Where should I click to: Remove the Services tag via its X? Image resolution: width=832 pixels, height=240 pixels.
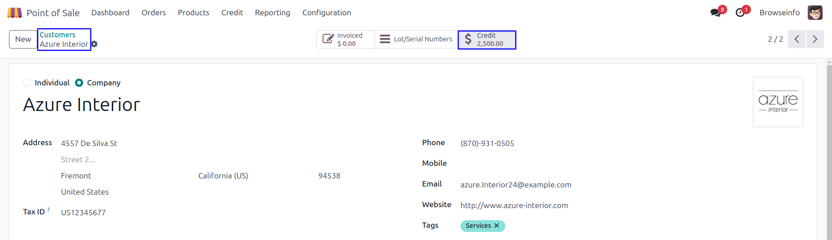point(496,226)
